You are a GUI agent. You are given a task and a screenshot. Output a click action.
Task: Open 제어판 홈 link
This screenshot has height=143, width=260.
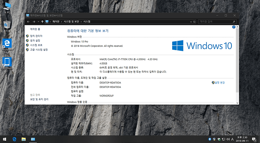click(35, 29)
